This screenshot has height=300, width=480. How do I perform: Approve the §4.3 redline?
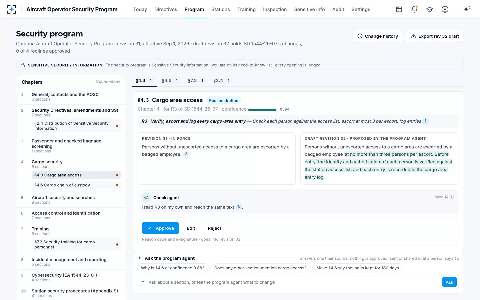[160, 228]
